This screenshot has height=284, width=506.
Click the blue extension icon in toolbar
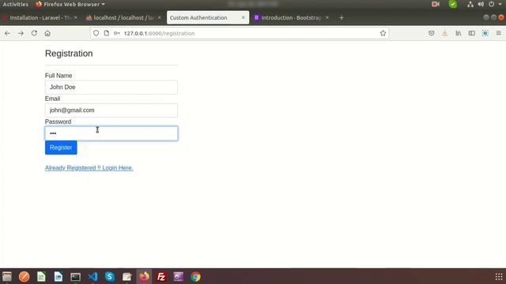[x=485, y=33]
